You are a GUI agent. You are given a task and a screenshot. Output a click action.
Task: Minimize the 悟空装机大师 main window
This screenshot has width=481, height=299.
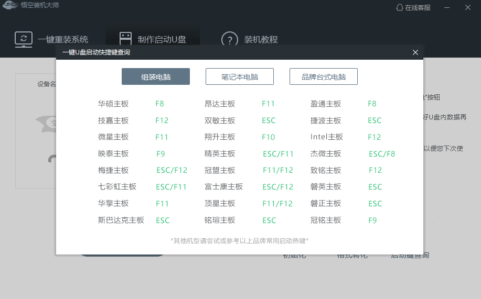point(447,7)
